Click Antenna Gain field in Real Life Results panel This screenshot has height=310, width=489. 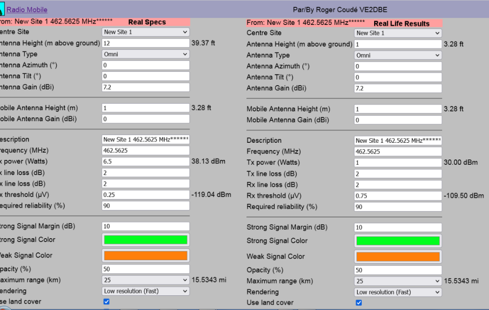398,89
